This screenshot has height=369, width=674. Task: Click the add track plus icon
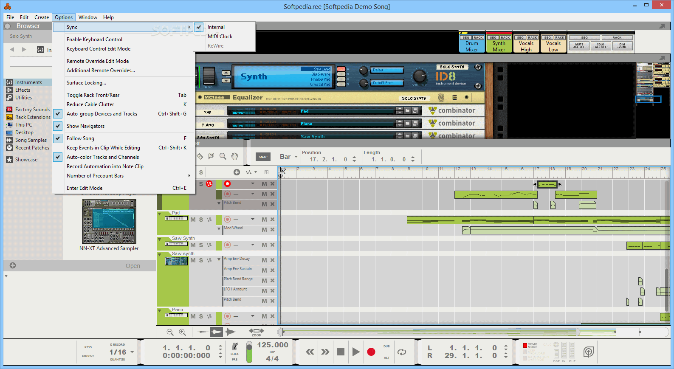pos(237,172)
